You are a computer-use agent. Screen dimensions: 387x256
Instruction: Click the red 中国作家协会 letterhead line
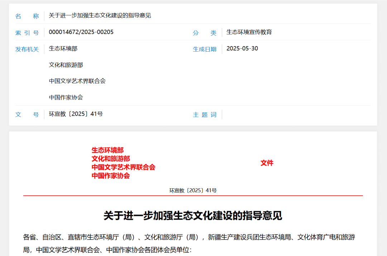[x=111, y=175]
